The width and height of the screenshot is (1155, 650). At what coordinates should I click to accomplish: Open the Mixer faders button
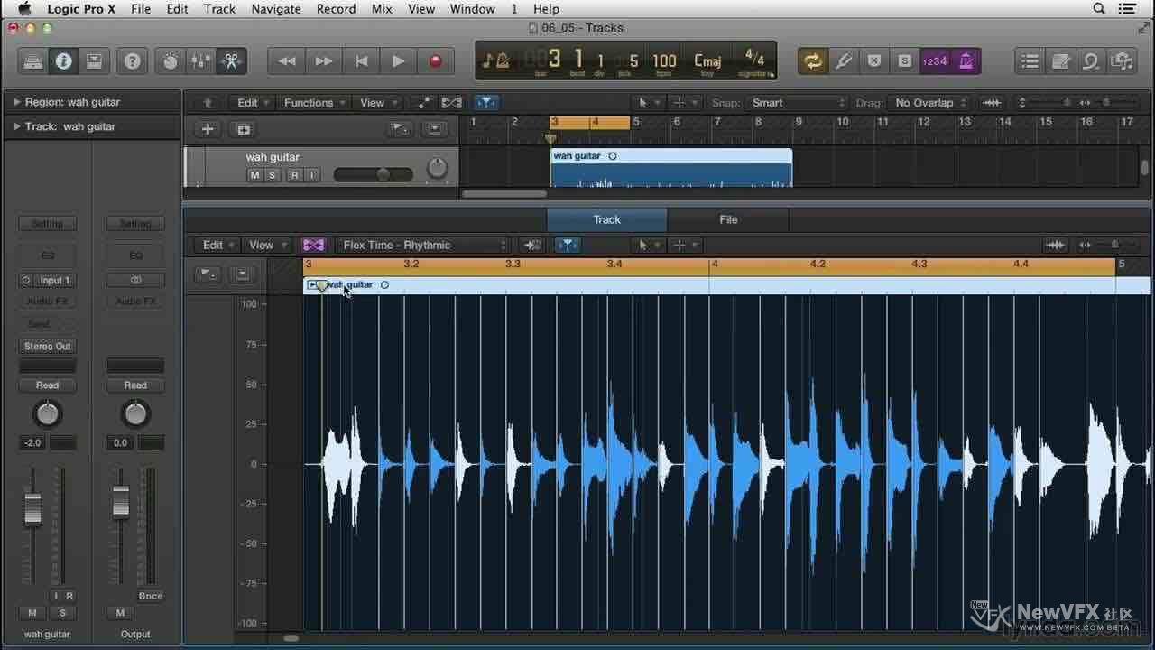[201, 61]
